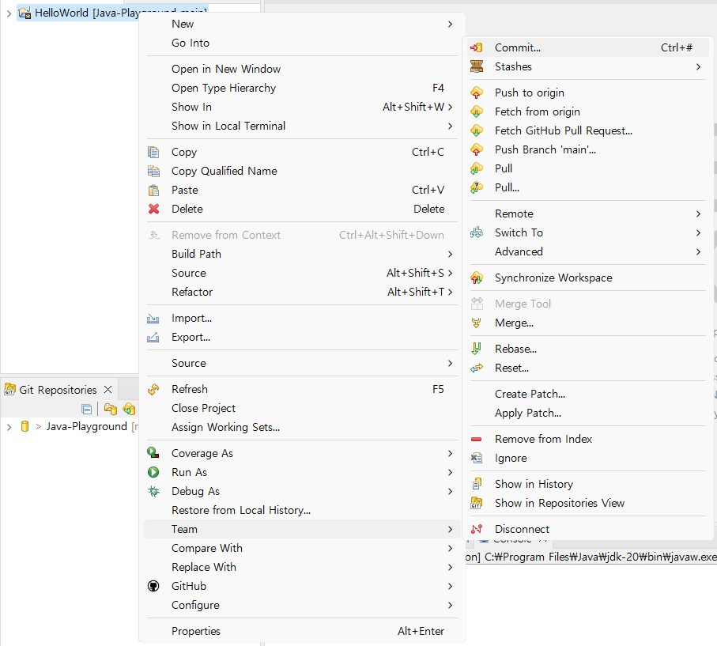The image size is (717, 646).
Task: Click the Pull... icon with question mark
Action: pyautogui.click(x=477, y=187)
